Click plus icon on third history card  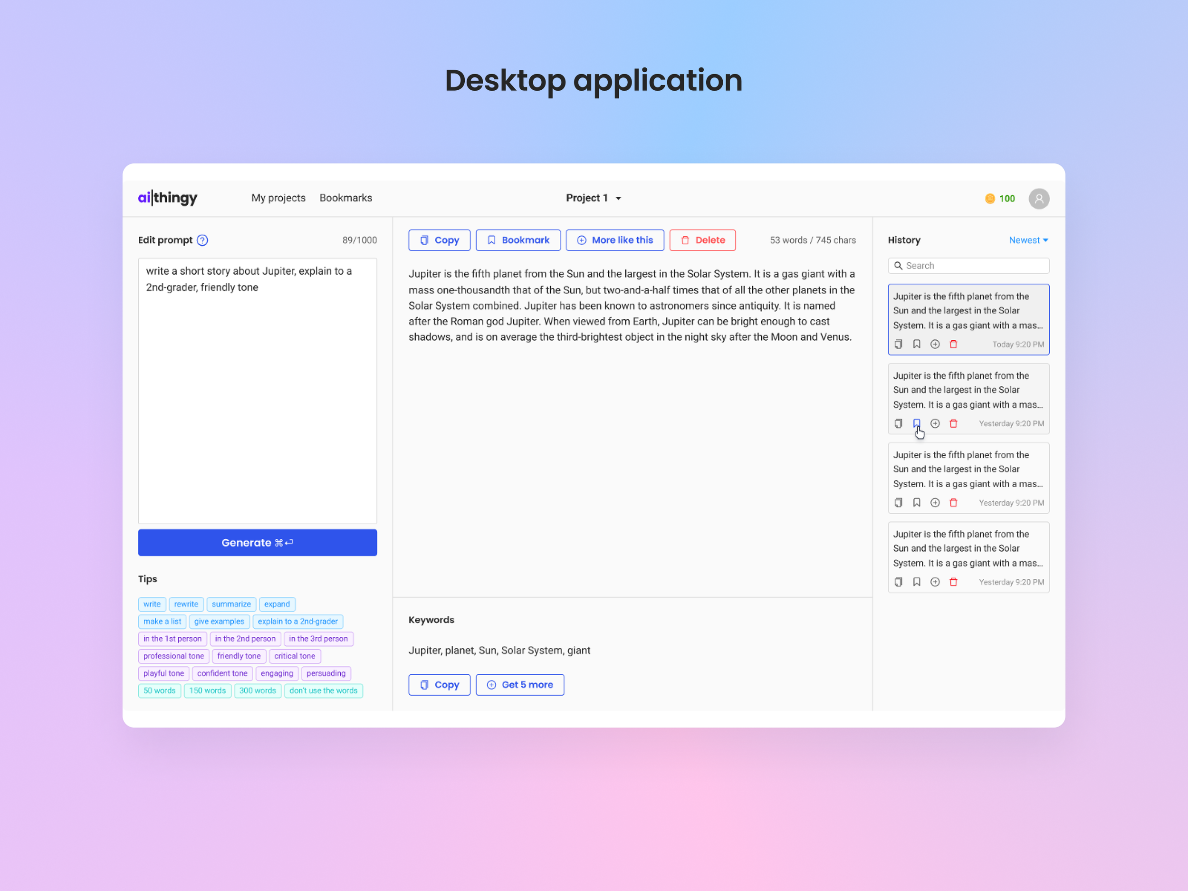(935, 503)
